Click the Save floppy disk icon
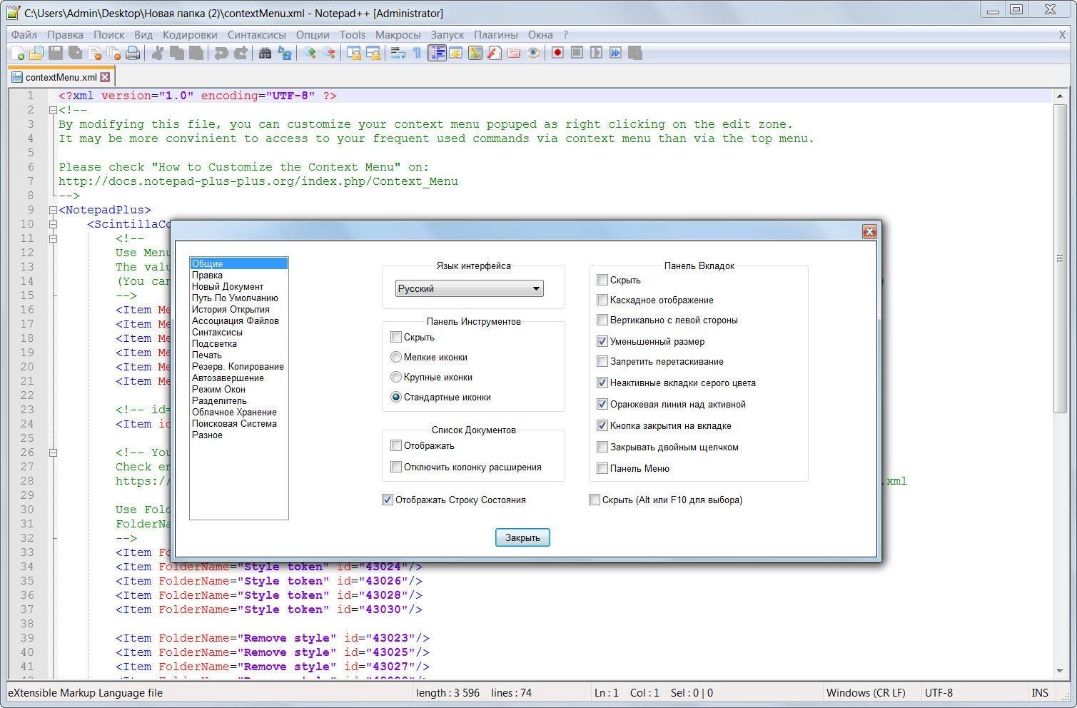The width and height of the screenshot is (1077, 708). click(x=55, y=53)
